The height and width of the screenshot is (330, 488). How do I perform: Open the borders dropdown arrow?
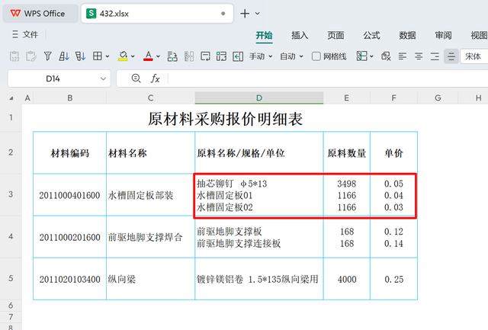[108, 56]
